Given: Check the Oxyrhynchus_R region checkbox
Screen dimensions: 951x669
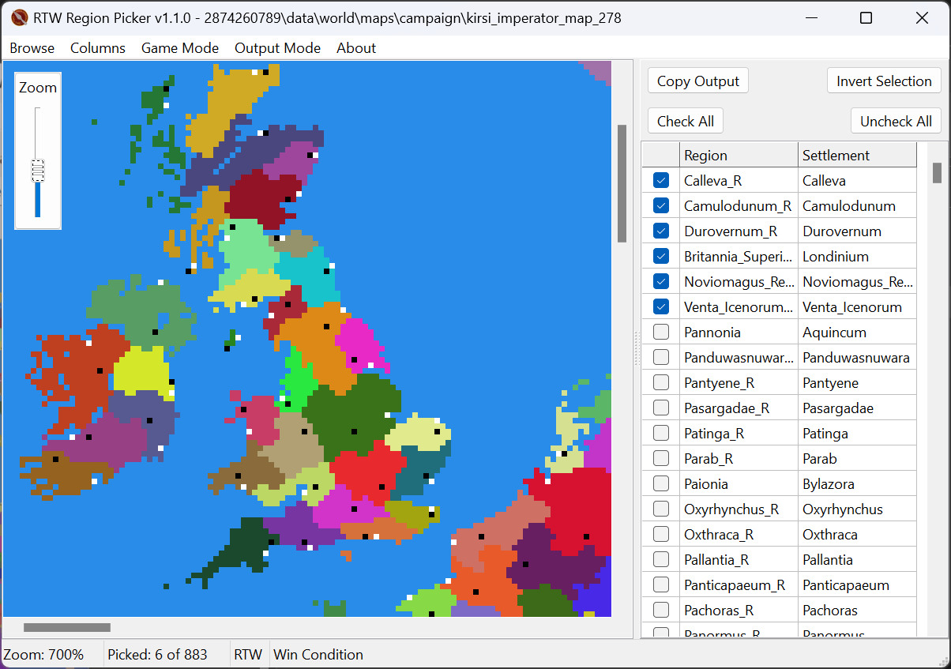Looking at the screenshot, I should click(661, 509).
